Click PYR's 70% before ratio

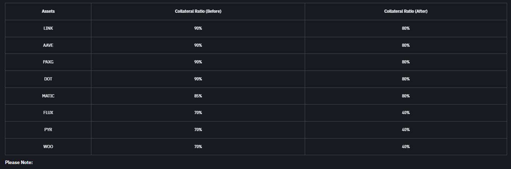pos(198,130)
